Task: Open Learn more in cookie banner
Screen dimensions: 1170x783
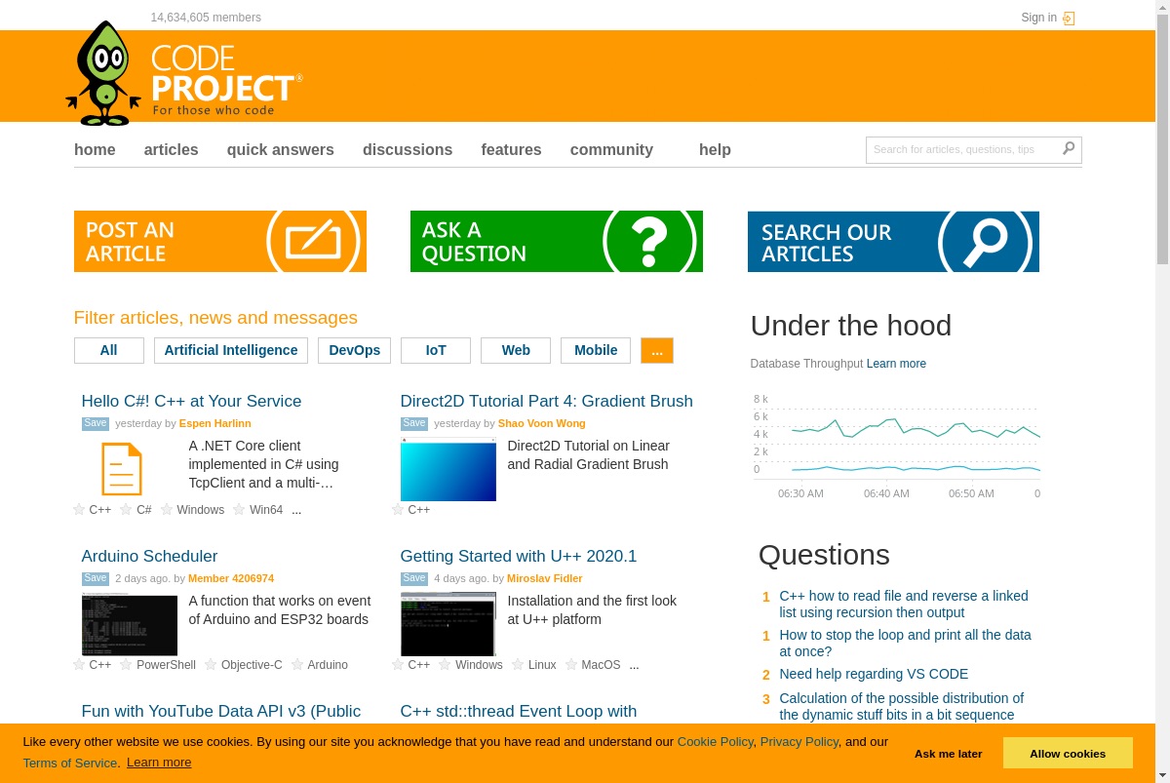Action: coord(159,763)
